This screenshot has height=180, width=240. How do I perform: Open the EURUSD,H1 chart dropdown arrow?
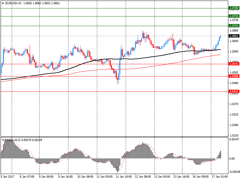3,3
